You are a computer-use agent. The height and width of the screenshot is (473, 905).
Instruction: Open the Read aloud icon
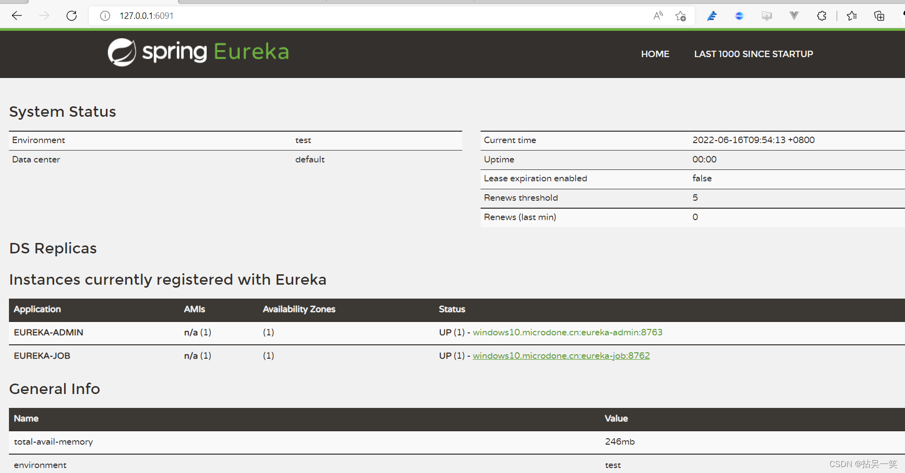tap(658, 16)
